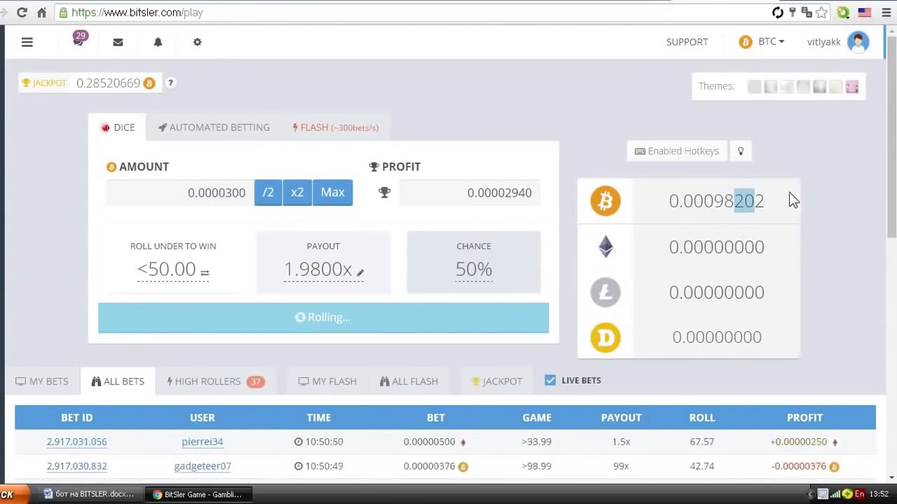Image resolution: width=897 pixels, height=504 pixels.
Task: Open bet ID 2,917,031,056
Action: (x=77, y=442)
